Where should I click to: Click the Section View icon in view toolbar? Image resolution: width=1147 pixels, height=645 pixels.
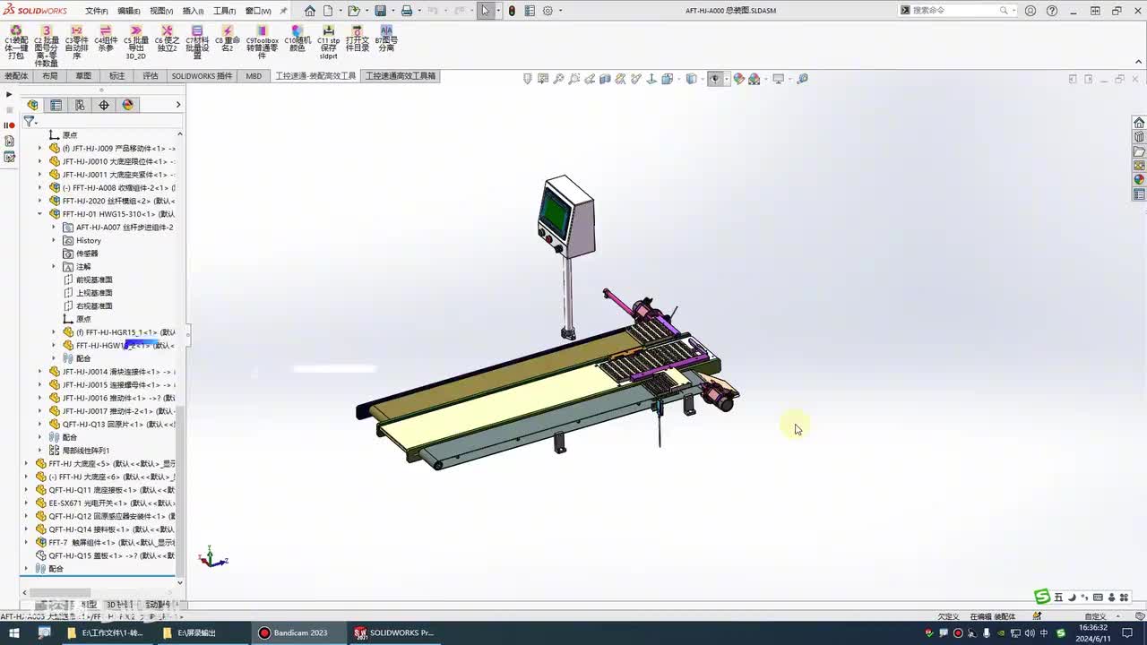coord(606,79)
